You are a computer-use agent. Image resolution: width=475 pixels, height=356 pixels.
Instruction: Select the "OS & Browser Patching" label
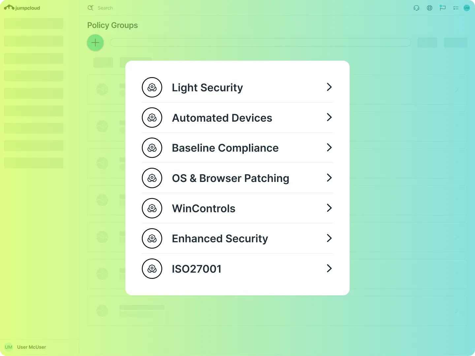pos(231,178)
